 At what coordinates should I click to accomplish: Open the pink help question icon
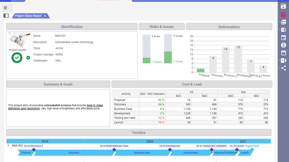coord(284,15)
